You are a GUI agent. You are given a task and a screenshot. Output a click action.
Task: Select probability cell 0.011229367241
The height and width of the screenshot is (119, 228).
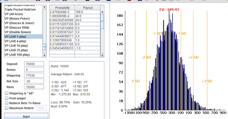tap(62, 32)
